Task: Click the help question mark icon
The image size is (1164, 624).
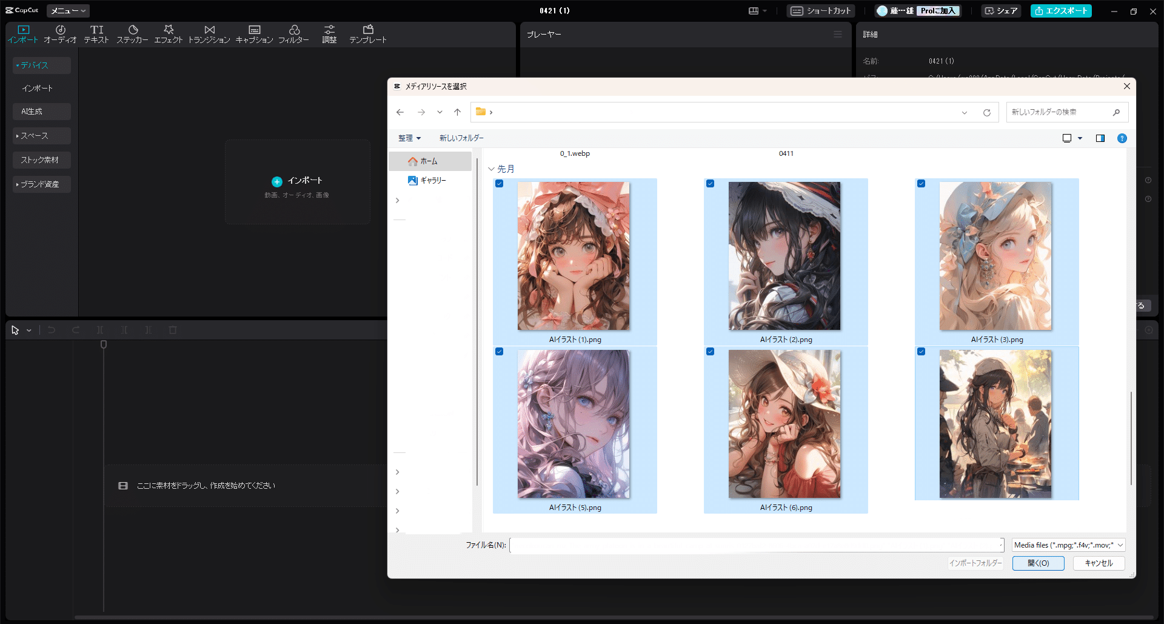Action: (1122, 138)
